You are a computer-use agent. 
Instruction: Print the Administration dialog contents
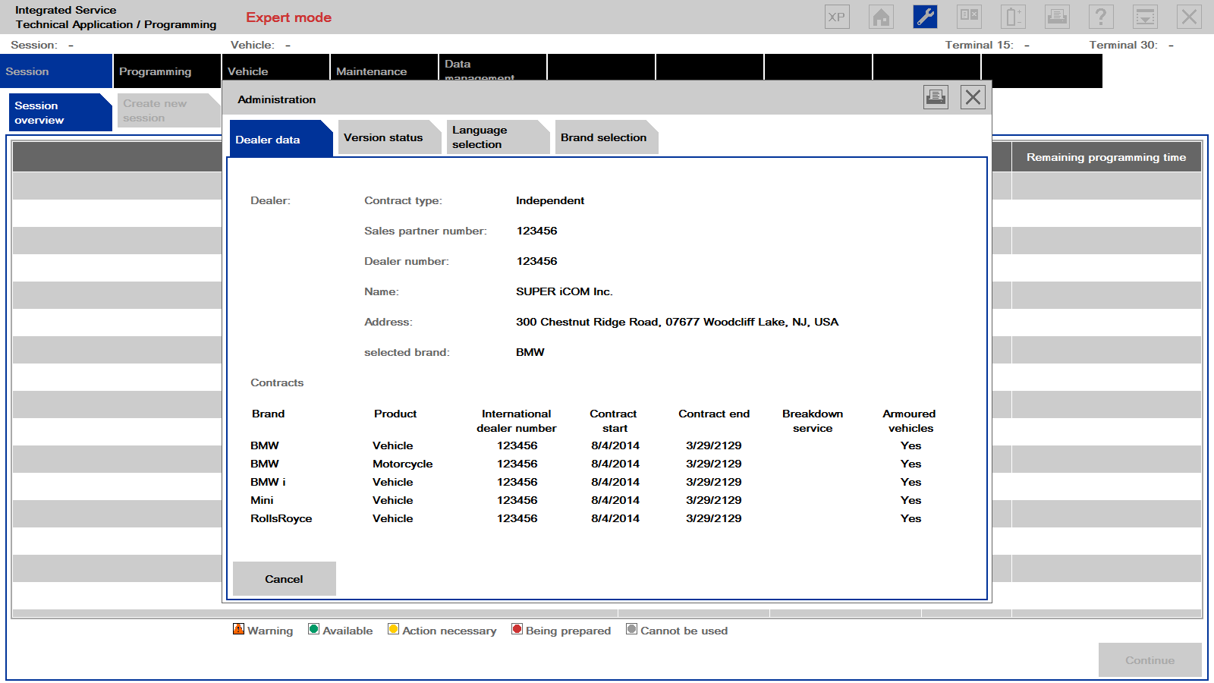936,97
